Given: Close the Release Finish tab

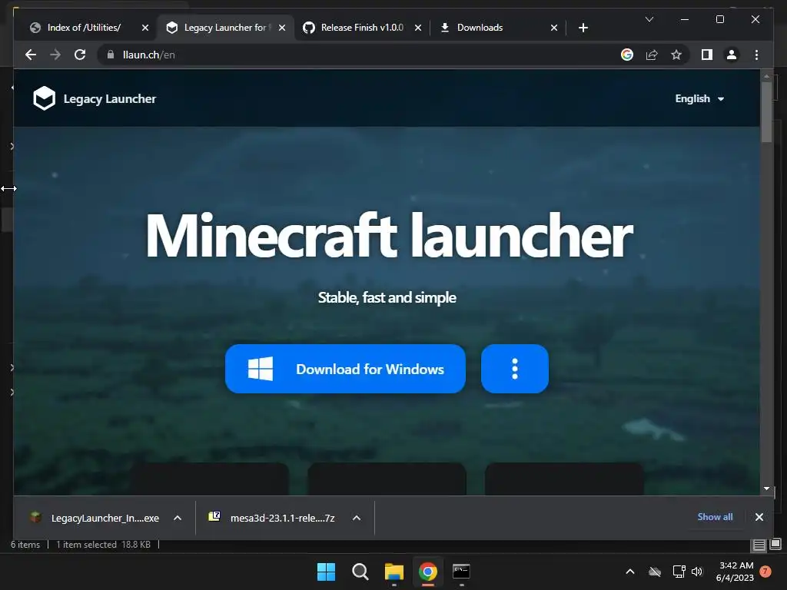Looking at the screenshot, I should click(x=417, y=28).
